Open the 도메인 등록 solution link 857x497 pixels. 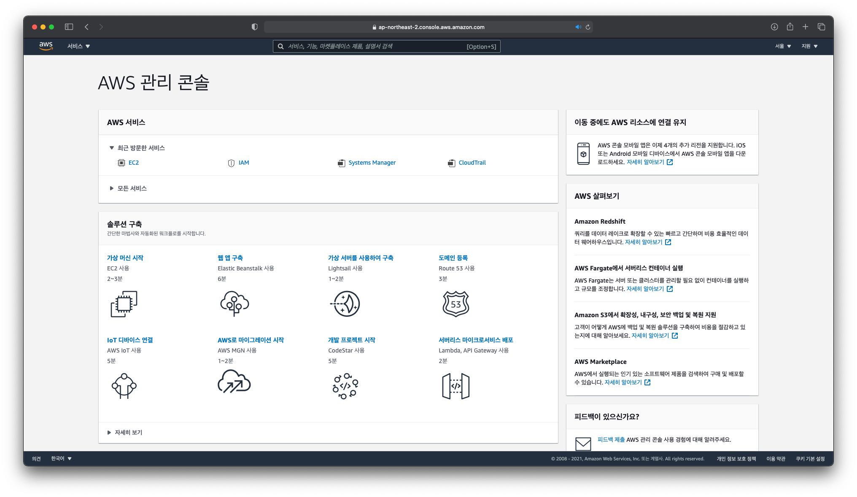pos(453,258)
